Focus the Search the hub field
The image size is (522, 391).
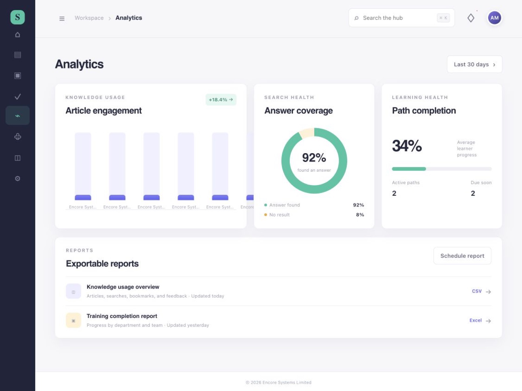click(x=402, y=18)
